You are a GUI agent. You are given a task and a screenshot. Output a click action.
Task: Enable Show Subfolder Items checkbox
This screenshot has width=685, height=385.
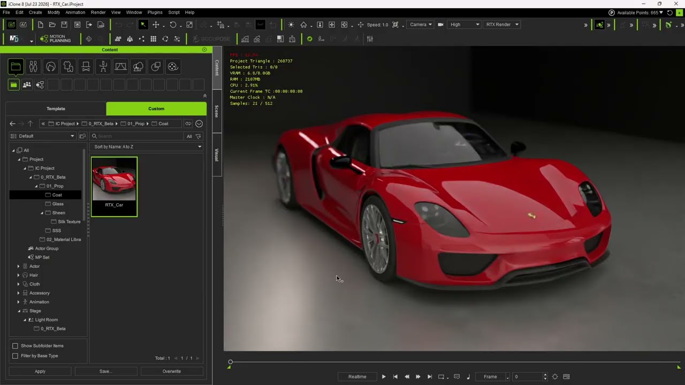click(15, 346)
